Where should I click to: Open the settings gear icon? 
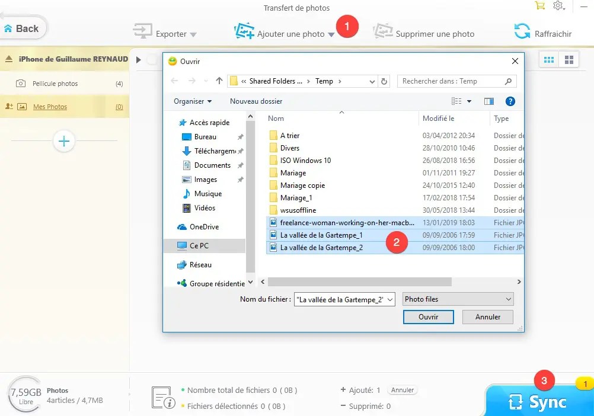click(x=558, y=6)
